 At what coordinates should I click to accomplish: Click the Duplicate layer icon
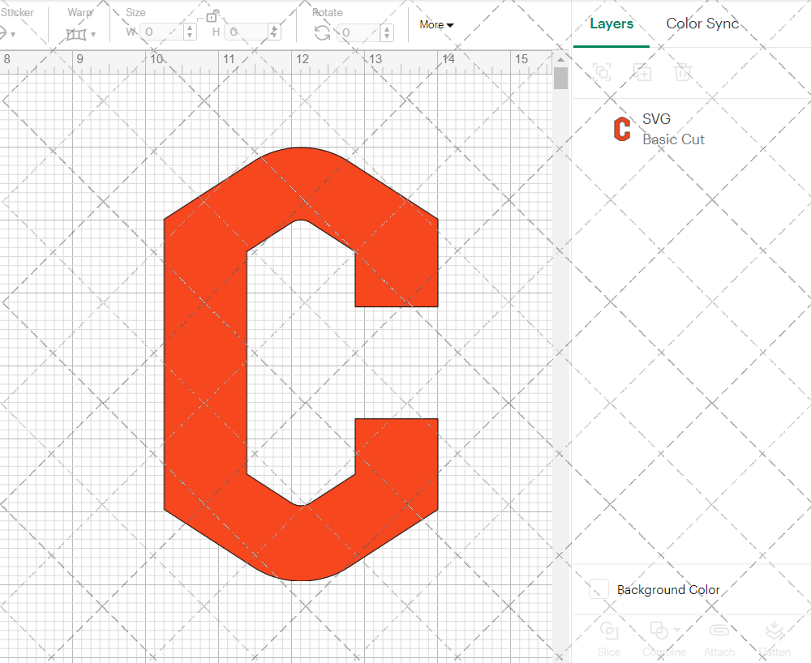click(642, 73)
